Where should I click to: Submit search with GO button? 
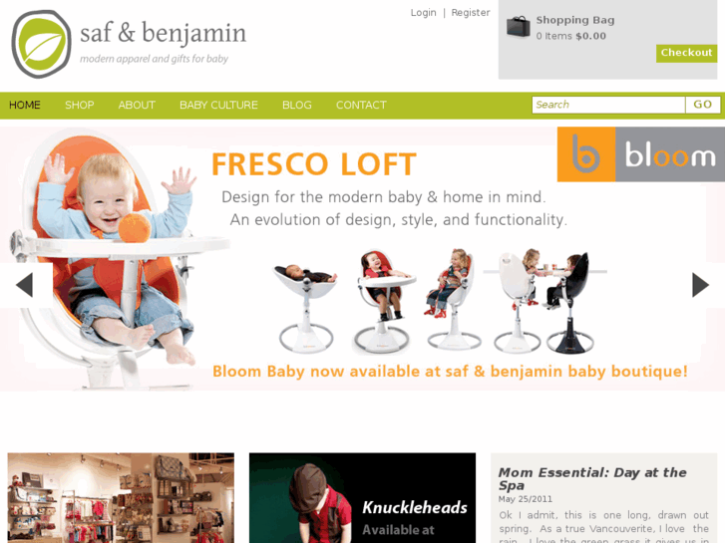pyautogui.click(x=702, y=105)
